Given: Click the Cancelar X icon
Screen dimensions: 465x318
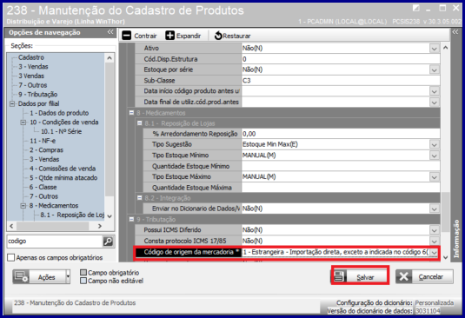Looking at the screenshot, I should [404, 277].
